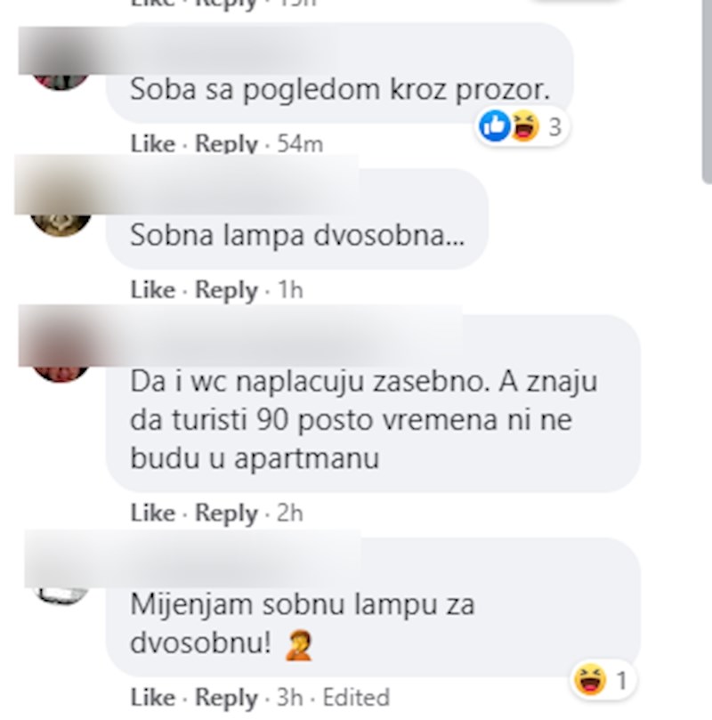This screenshot has width=712, height=720.
Task: Like the Da i wc naplacuju zasebno comment
Action: tap(153, 513)
